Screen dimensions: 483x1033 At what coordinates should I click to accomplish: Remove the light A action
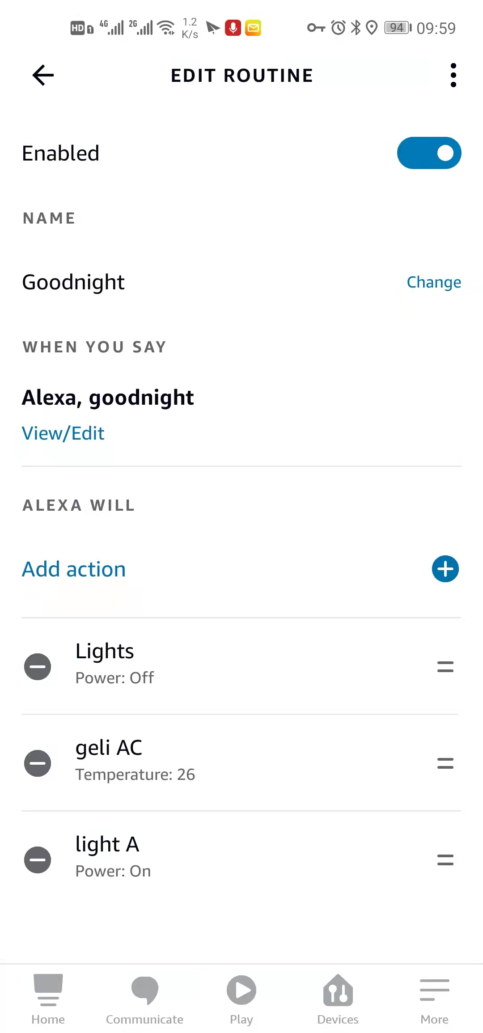click(38, 859)
